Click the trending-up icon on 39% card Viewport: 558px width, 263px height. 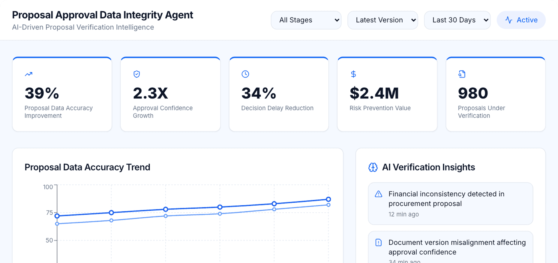[x=28, y=74]
